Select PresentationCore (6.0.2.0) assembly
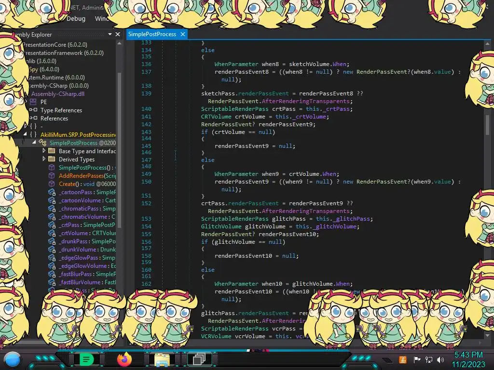This screenshot has width=494, height=370. coord(55,45)
